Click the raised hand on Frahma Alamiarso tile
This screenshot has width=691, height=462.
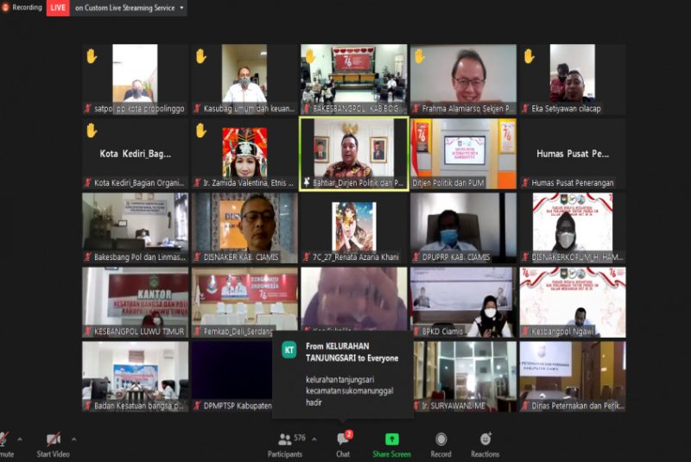click(420, 56)
